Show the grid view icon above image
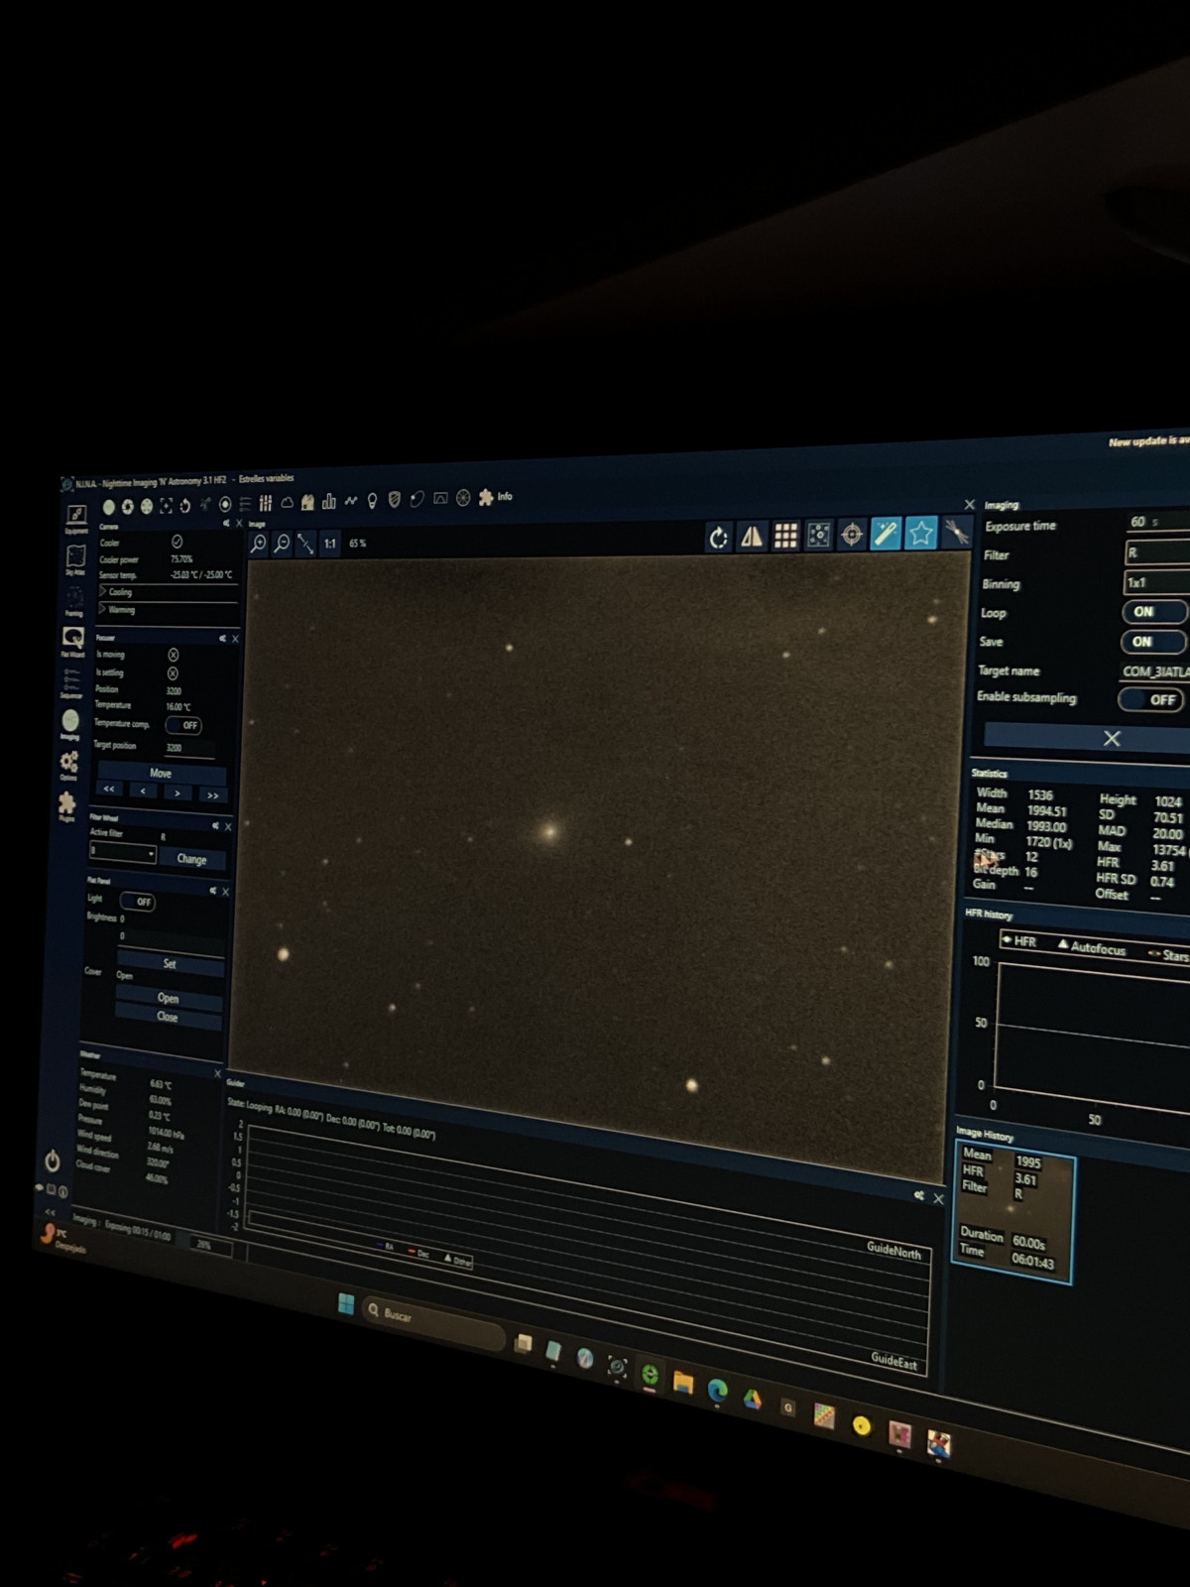 pos(785,537)
